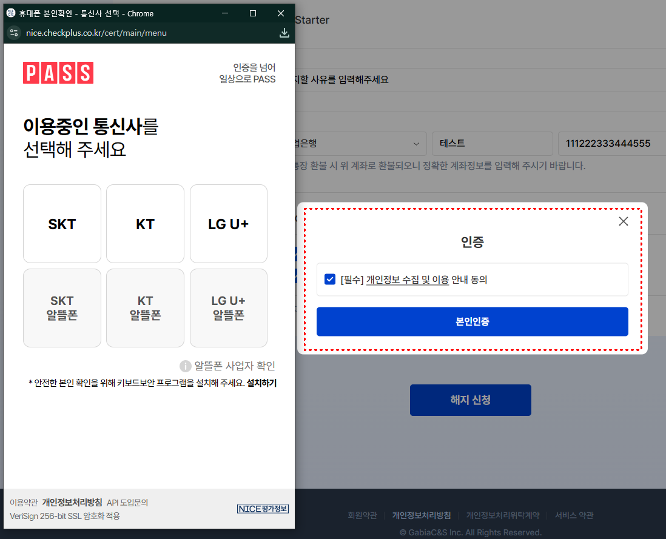Pick KT 알뜰폰 carrier option

coord(145,308)
